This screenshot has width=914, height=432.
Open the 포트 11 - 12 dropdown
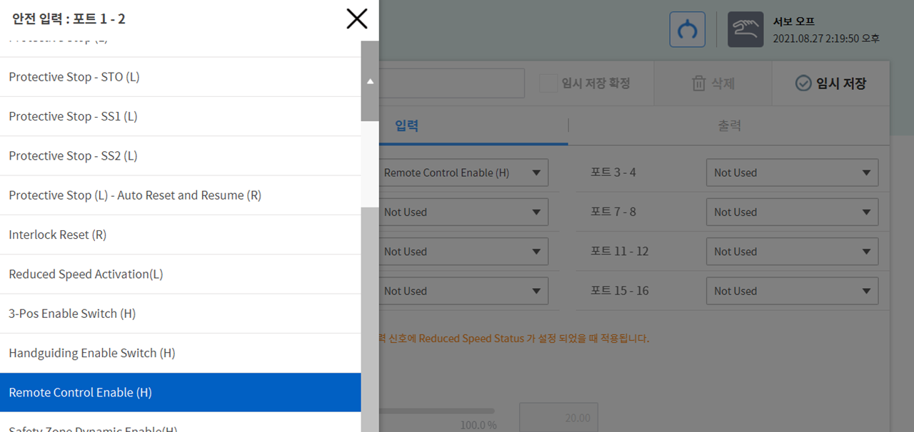click(792, 252)
